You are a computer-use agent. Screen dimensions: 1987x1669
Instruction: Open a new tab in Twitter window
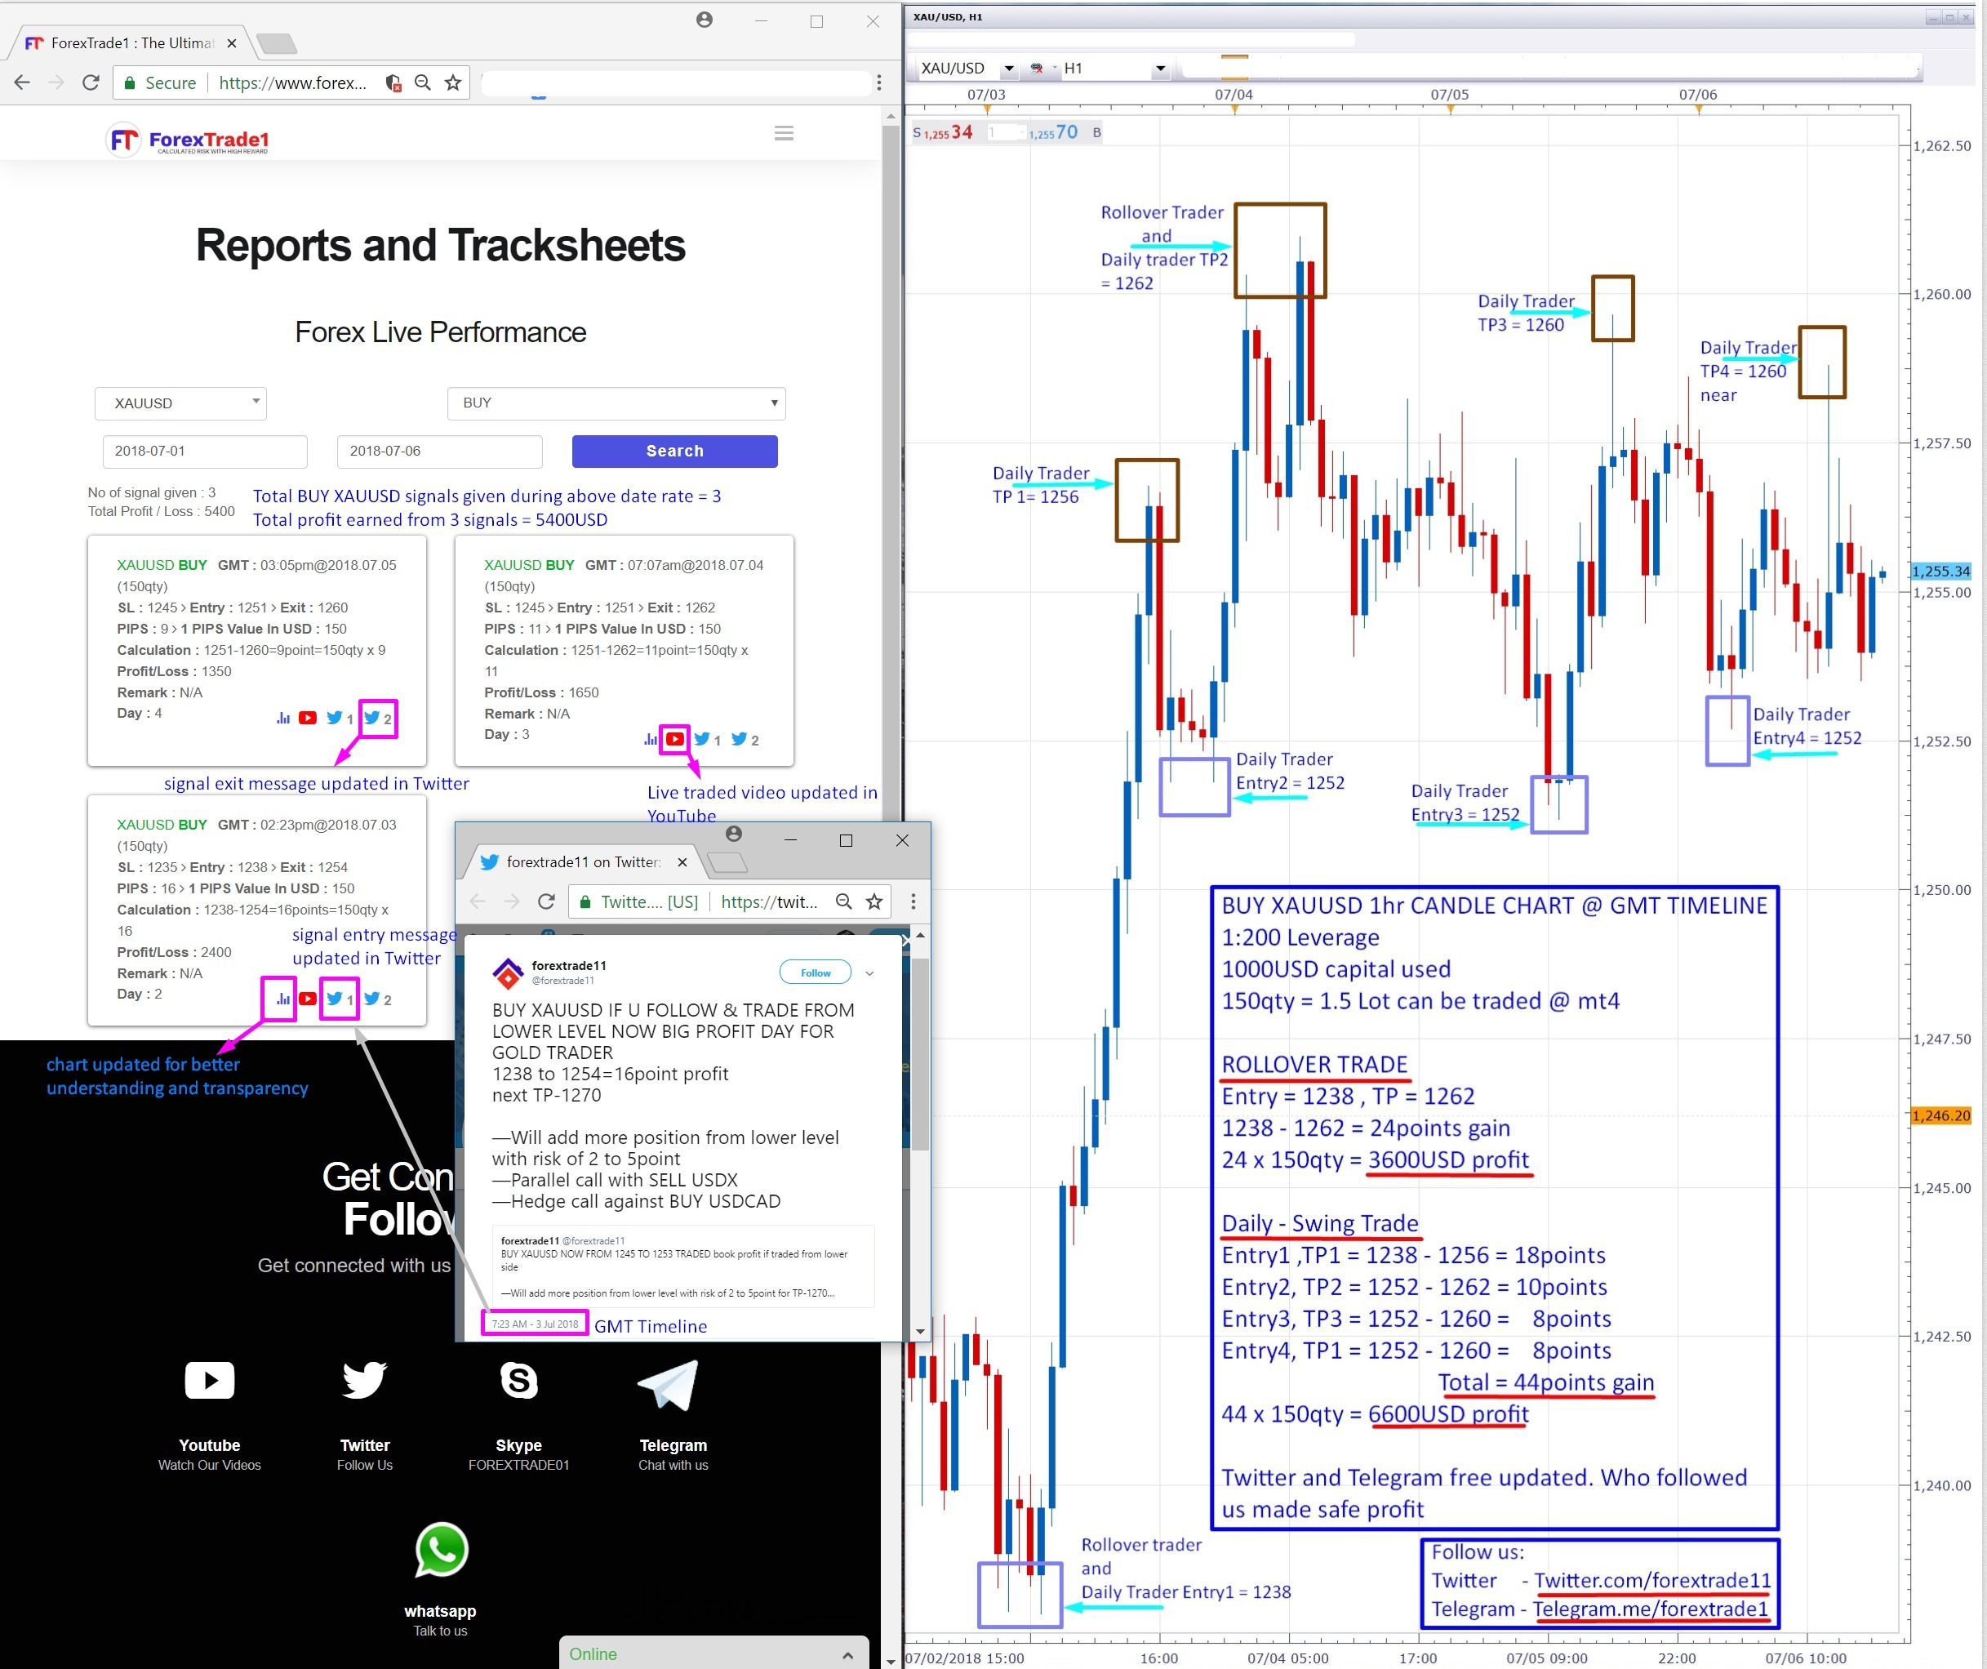[x=727, y=862]
